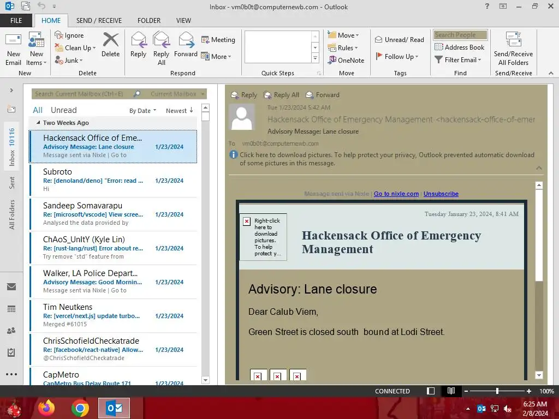
Task: Collapse the message header
Action: point(539,168)
